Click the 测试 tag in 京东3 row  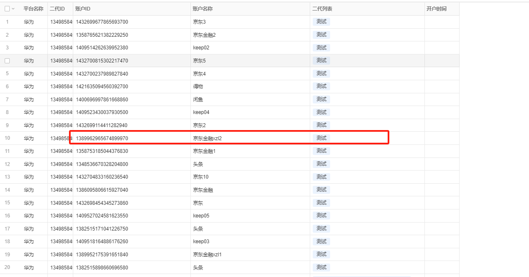[x=321, y=22]
